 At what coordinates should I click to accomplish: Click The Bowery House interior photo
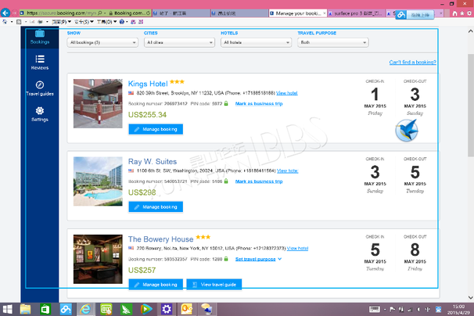tap(98, 259)
